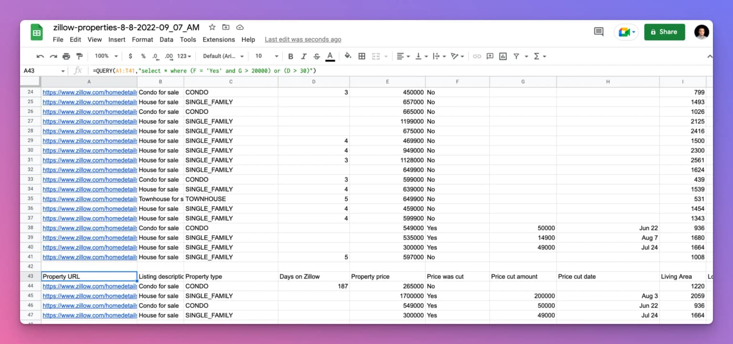733x344 pixels.
Task: Open the zoom 100% dropdown
Action: (106, 56)
